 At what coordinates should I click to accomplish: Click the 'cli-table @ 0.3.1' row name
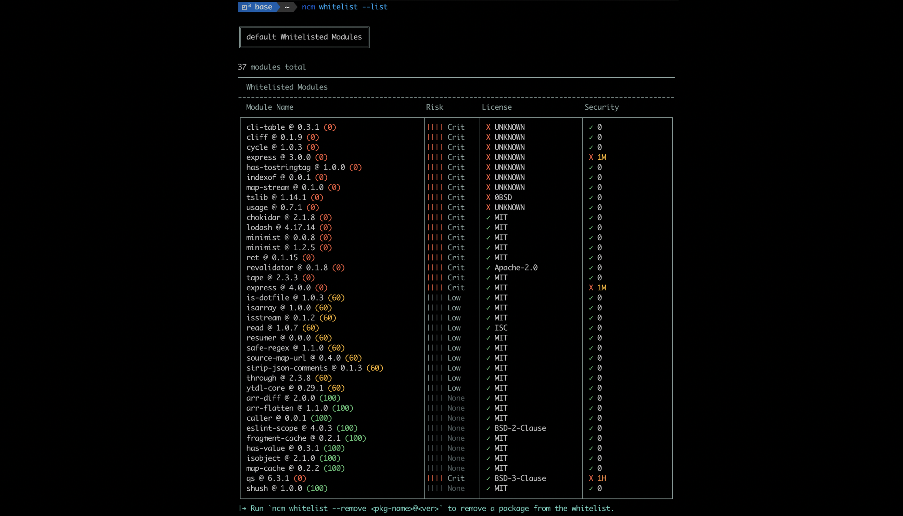pos(283,127)
